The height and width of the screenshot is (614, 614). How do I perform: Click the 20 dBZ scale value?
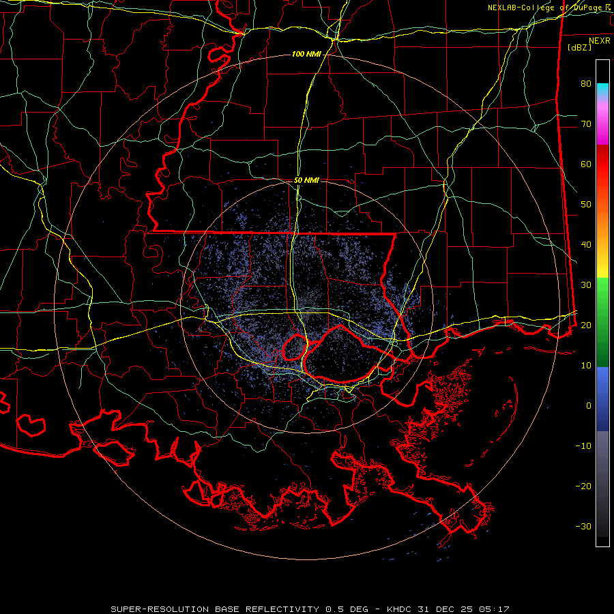(586, 325)
